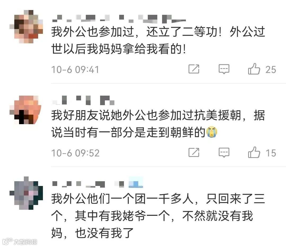Open second commenter's blurred username
Screen dimensions: 286x247
[83, 100]
